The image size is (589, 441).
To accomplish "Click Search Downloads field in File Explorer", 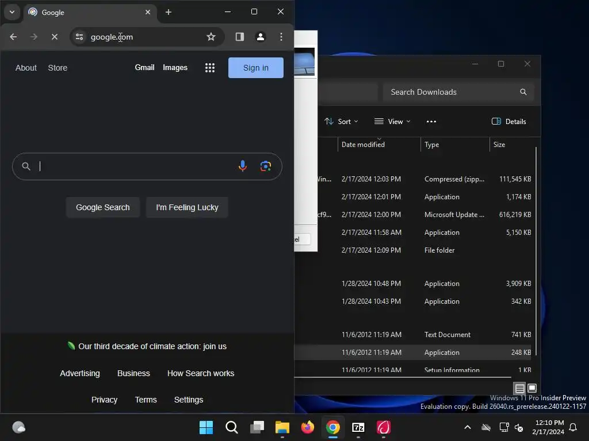I will pos(458,92).
